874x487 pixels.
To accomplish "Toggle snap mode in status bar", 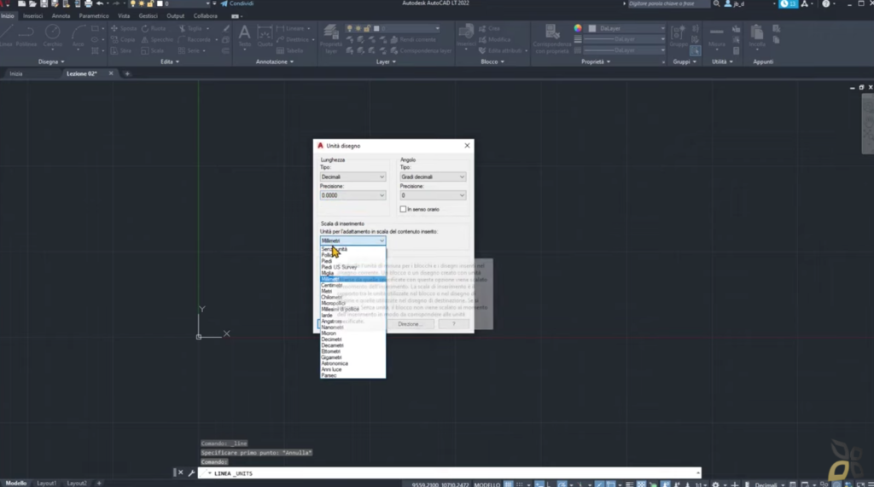I will click(x=520, y=484).
